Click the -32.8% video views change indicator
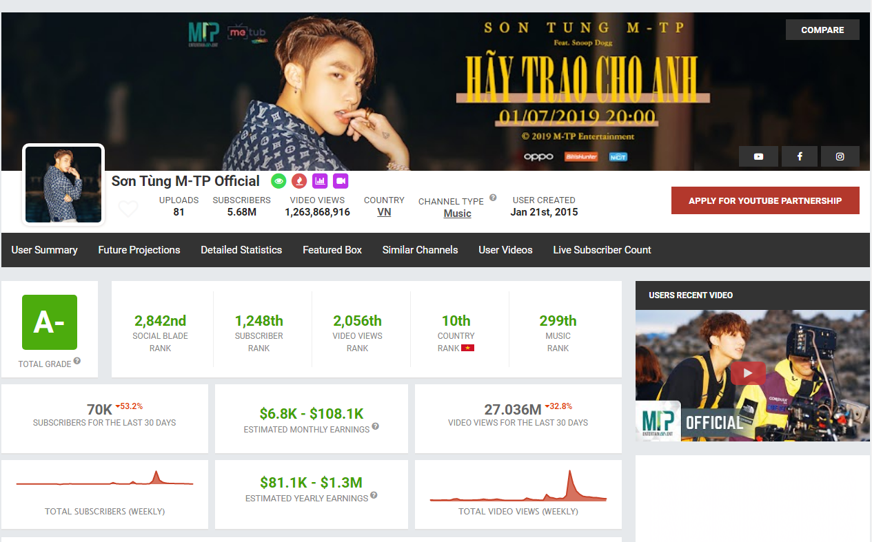Image resolution: width=872 pixels, height=542 pixels. coord(558,406)
